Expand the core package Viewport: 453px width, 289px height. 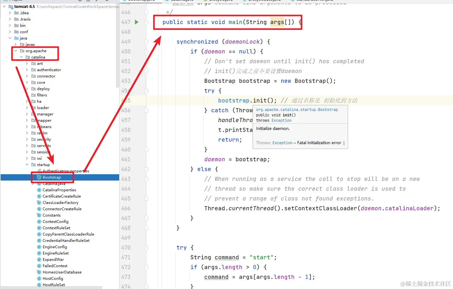click(27, 83)
